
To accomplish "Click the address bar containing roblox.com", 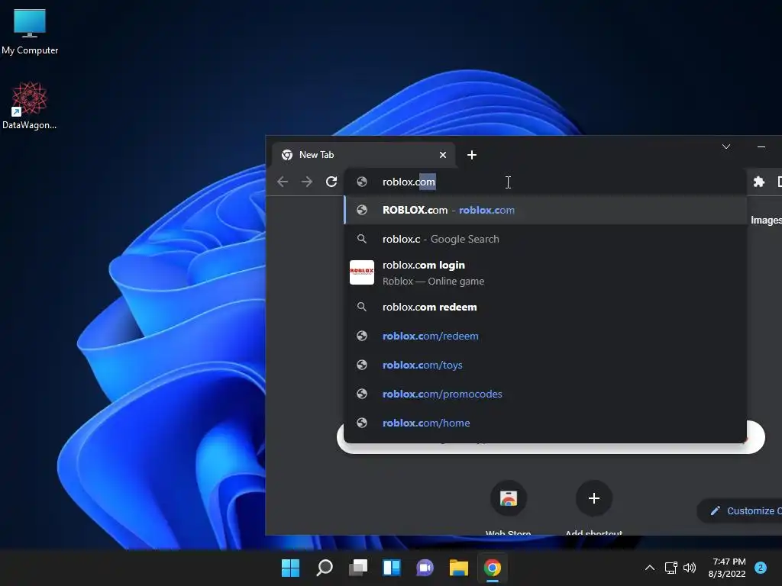I will click(545, 182).
